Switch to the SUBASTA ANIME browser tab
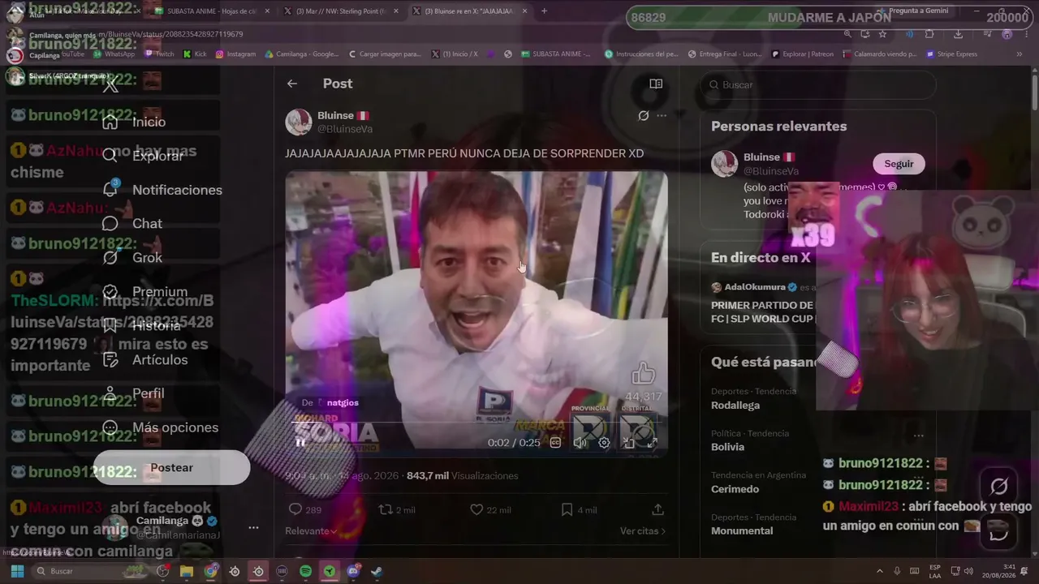 (x=209, y=11)
